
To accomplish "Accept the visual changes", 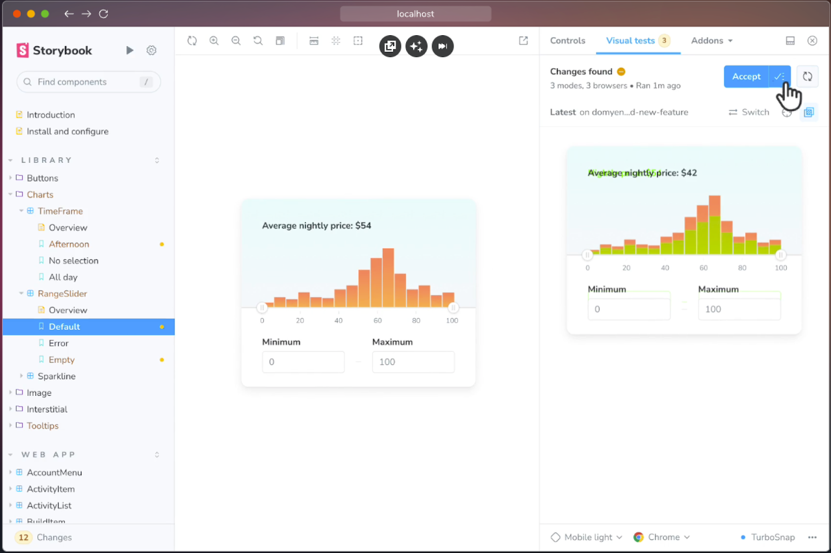I will (x=746, y=77).
